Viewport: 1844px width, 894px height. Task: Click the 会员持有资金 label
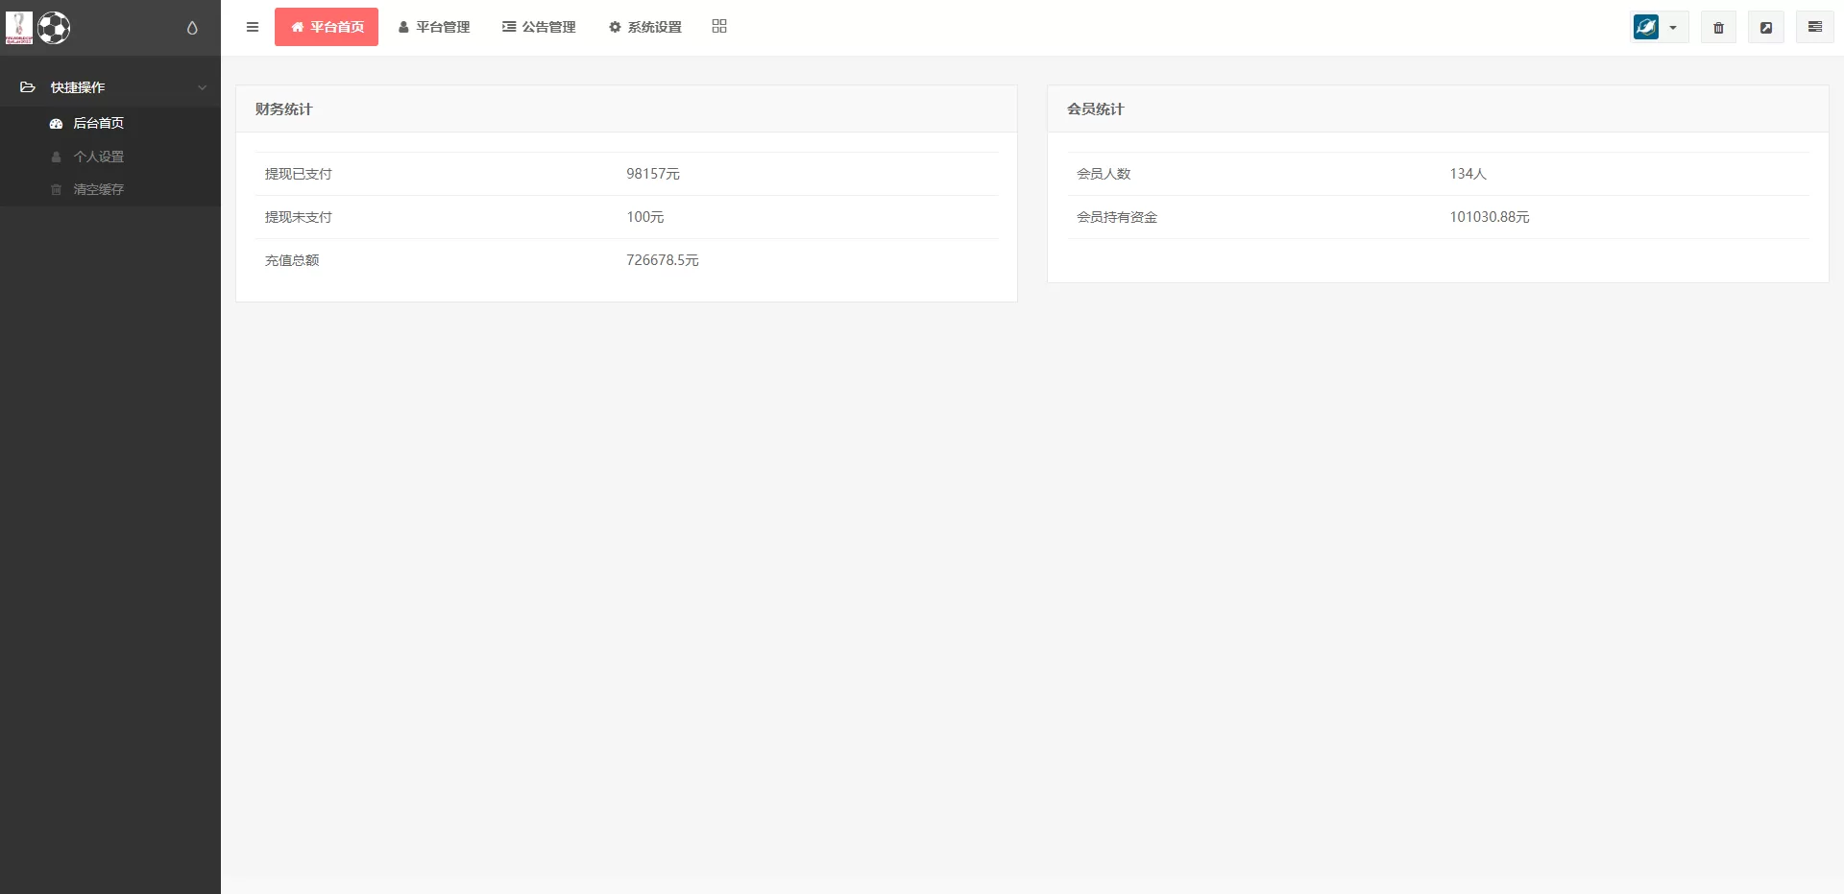tap(1117, 217)
